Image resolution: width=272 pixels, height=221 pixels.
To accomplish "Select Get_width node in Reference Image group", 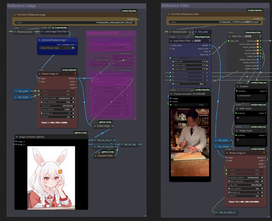I will pos(23,91).
